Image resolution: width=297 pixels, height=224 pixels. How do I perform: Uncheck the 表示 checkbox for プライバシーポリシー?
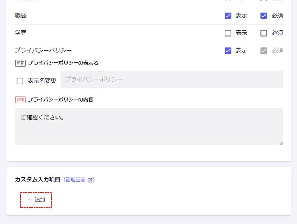[228, 51]
